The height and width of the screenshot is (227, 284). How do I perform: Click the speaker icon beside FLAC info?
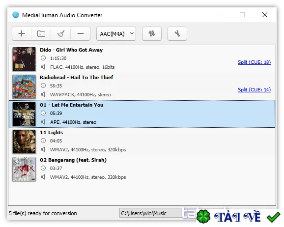(x=43, y=67)
